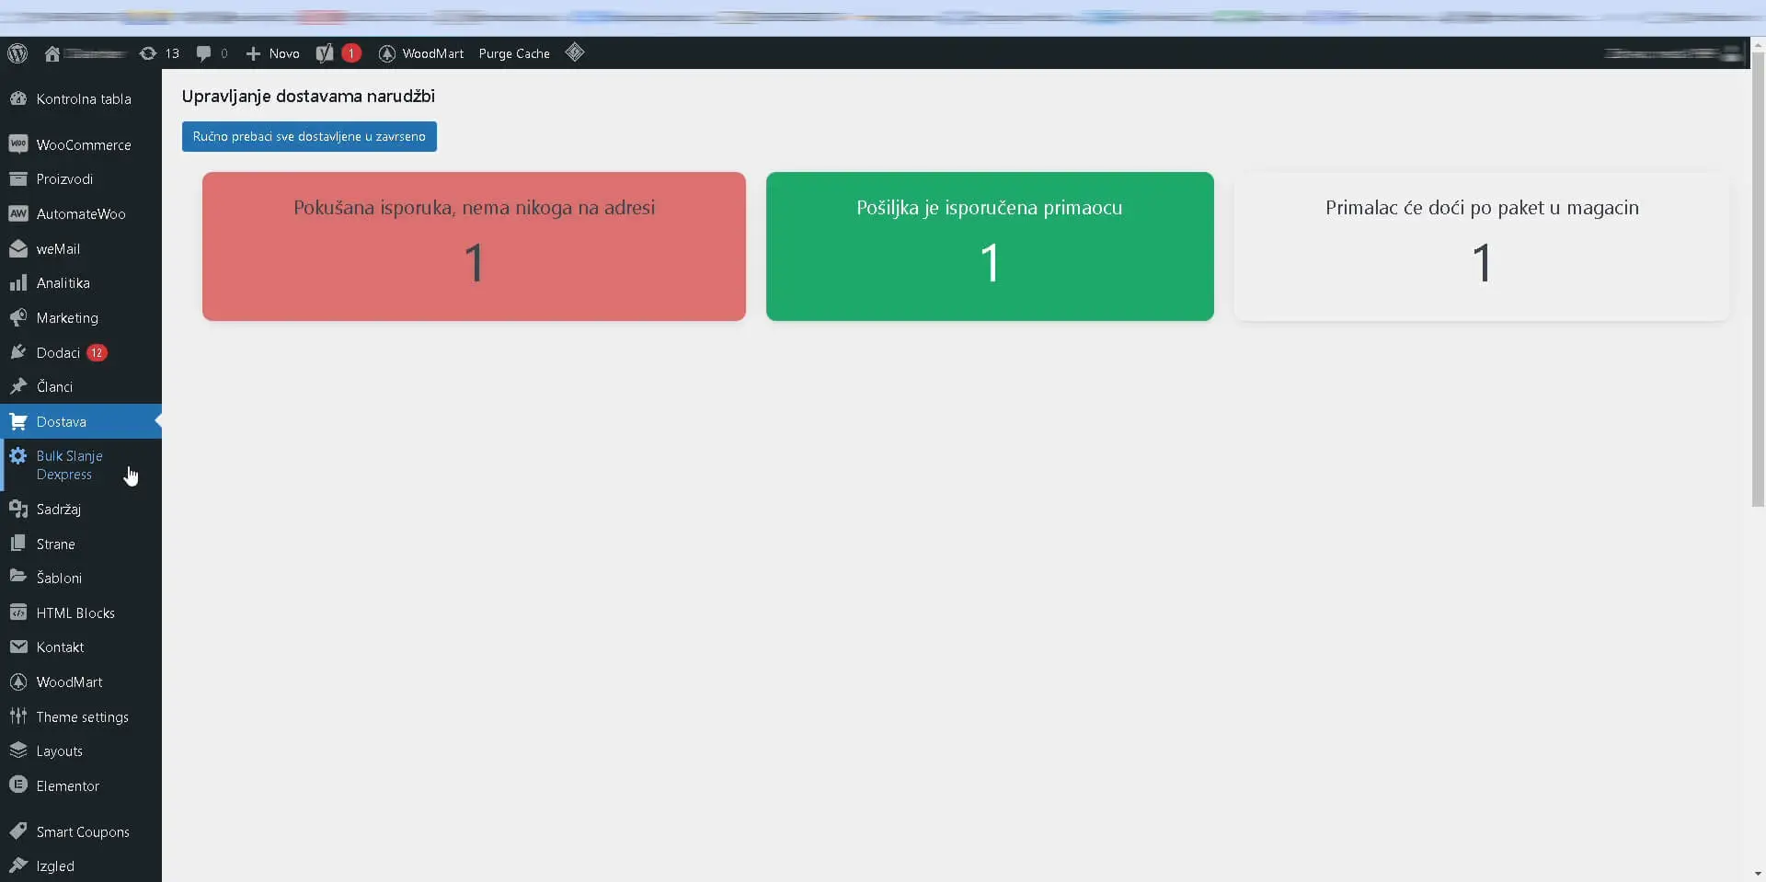1766x882 pixels.
Task: Click the Theme settings sliders icon
Action: (x=18, y=716)
